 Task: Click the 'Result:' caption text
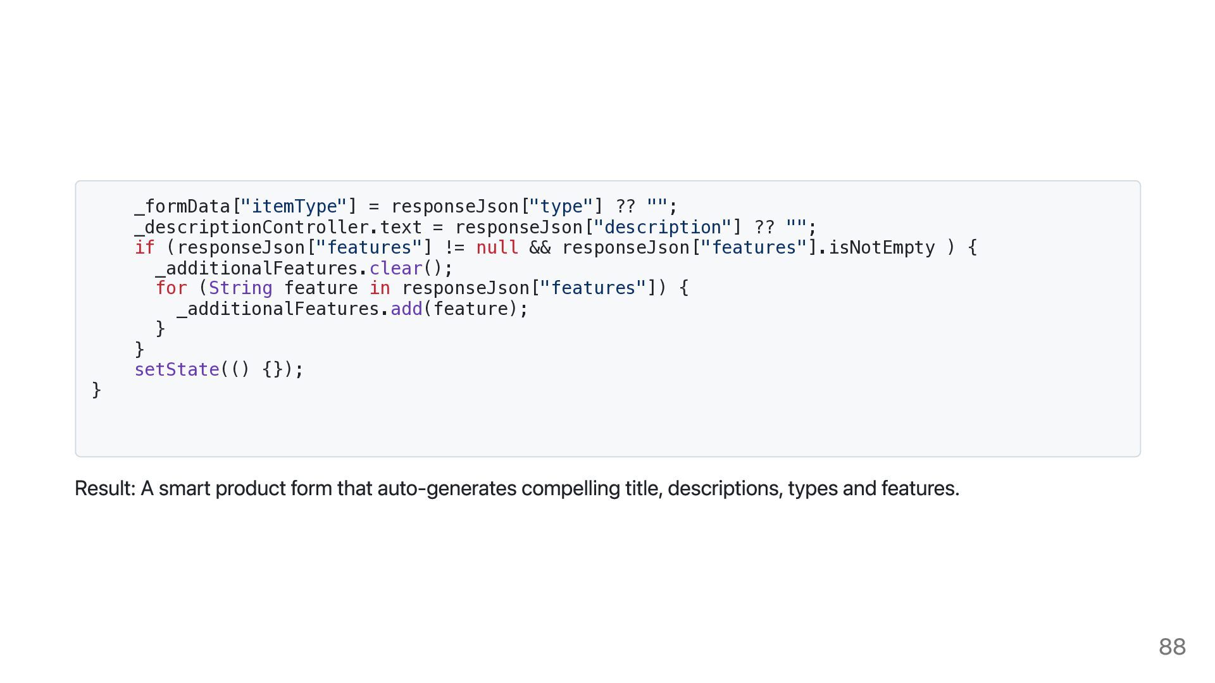pos(105,488)
